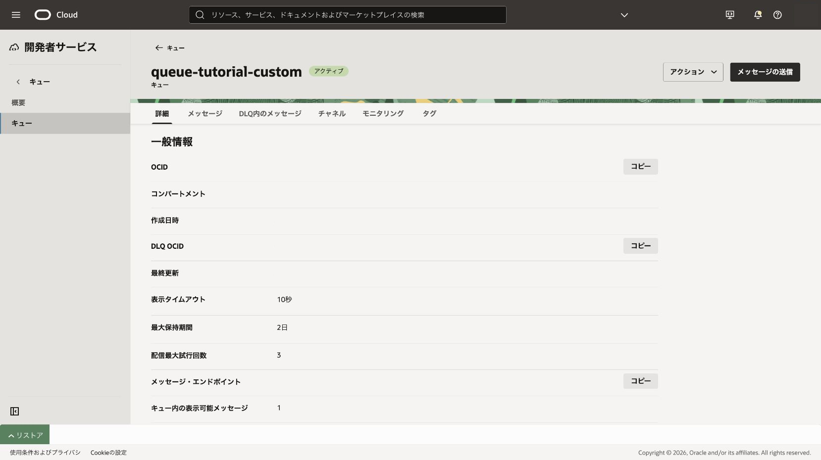This screenshot has height=460, width=821.
Task: Open the モニタリング tab
Action: [383, 113]
